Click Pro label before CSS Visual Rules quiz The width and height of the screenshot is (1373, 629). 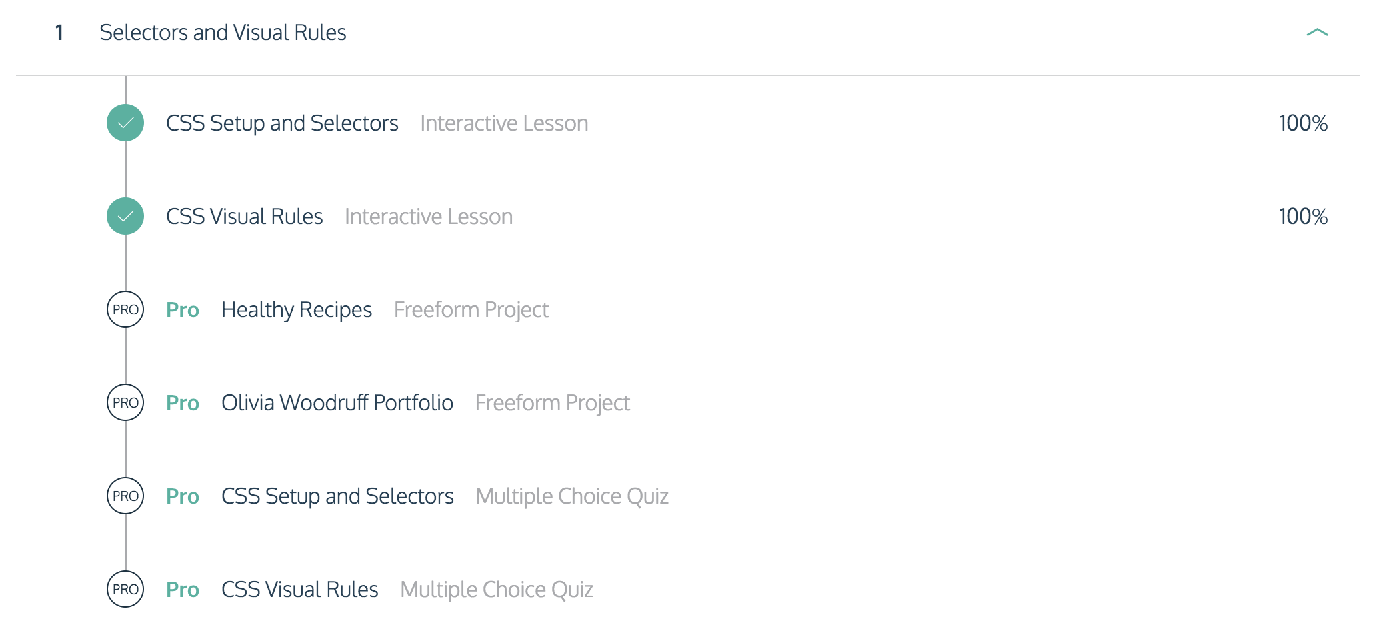pyautogui.click(x=183, y=590)
